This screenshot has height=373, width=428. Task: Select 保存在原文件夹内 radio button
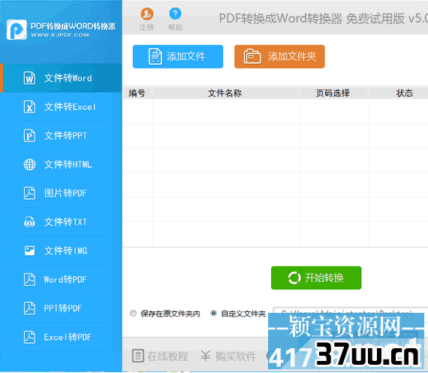[133, 313]
